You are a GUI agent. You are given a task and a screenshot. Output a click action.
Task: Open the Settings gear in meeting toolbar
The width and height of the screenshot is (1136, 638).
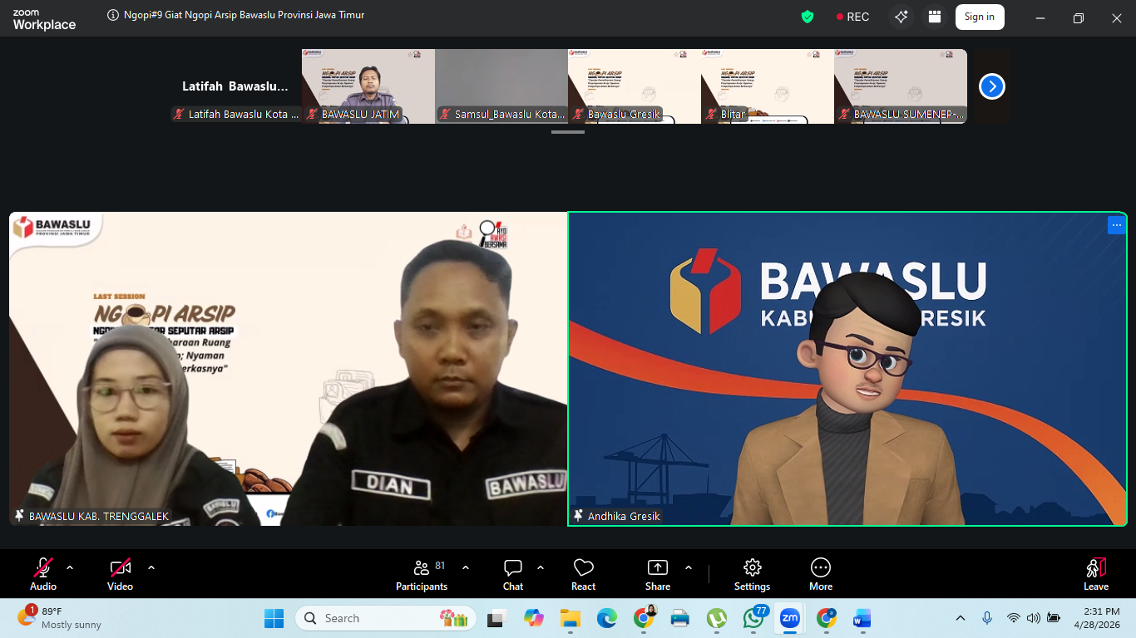752,574
